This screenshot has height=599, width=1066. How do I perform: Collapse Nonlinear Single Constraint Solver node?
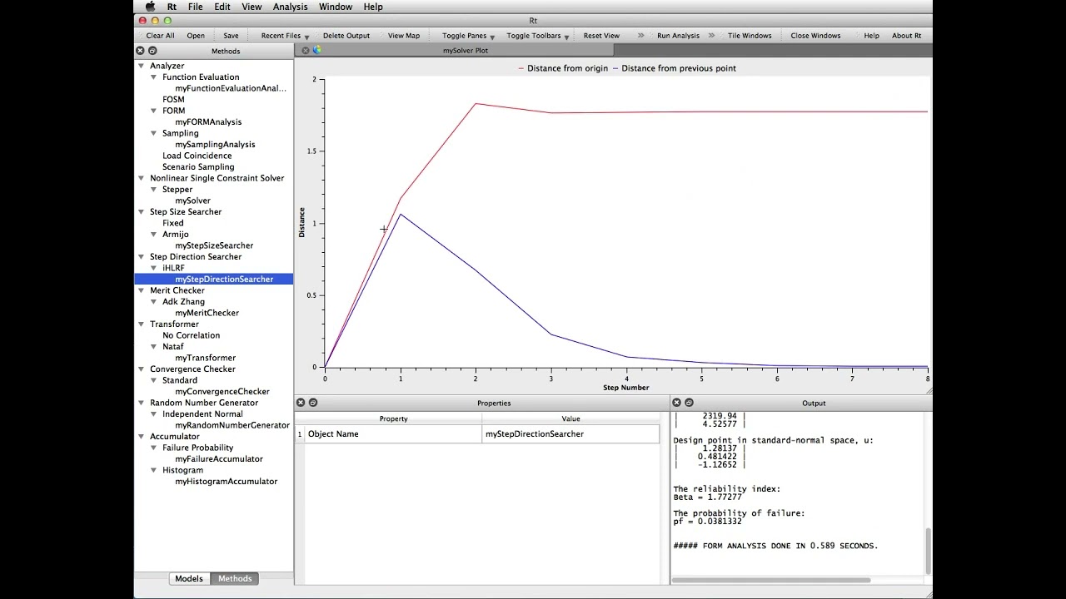(142, 178)
